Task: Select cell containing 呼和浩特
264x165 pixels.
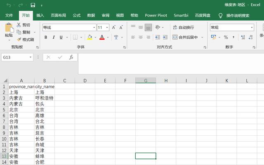Action: click(x=45, y=98)
